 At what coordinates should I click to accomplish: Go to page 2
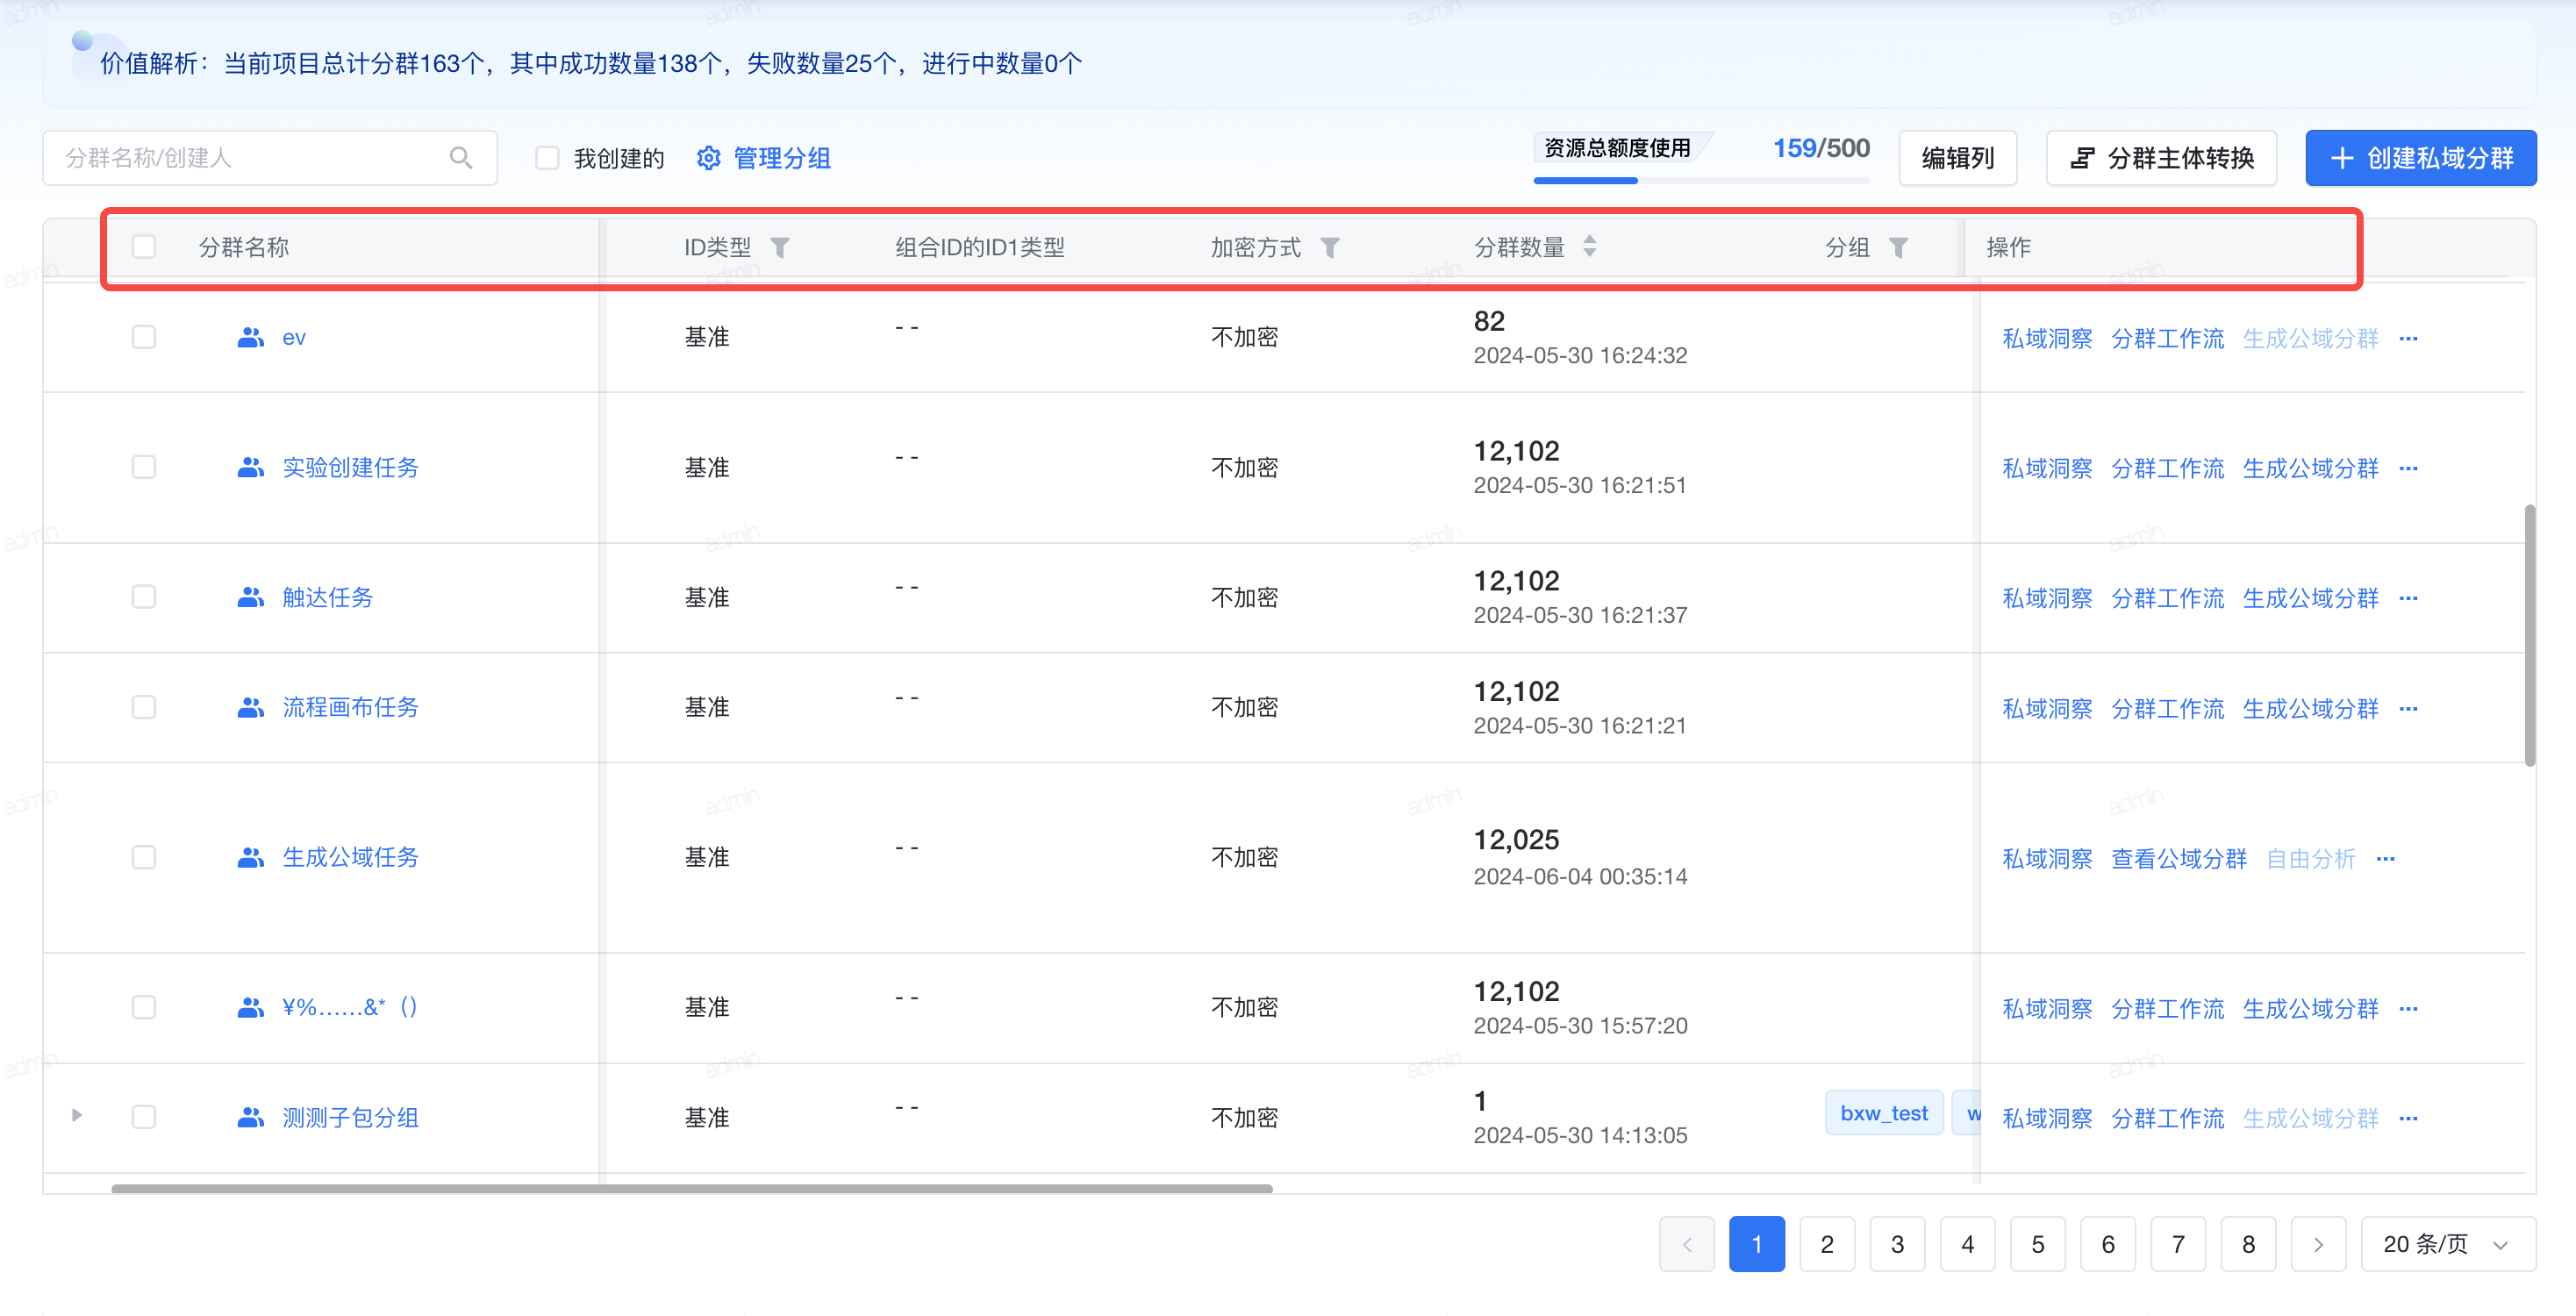(x=1827, y=1244)
